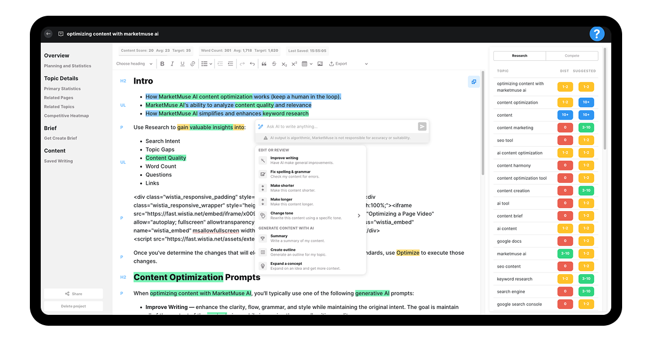
Task: Choose Make shorter in the AI menu
Action: [310, 188]
